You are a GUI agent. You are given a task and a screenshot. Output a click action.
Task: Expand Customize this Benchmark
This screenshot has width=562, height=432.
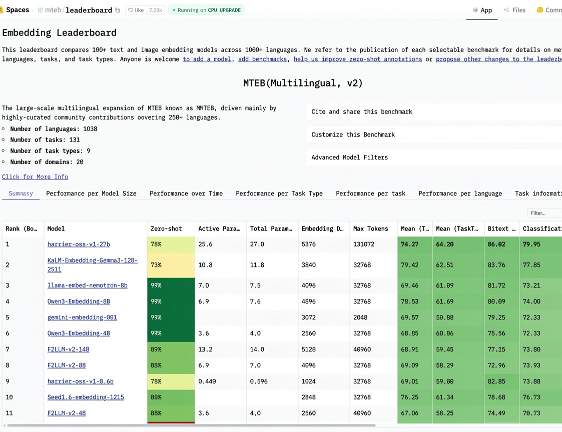tap(352, 134)
